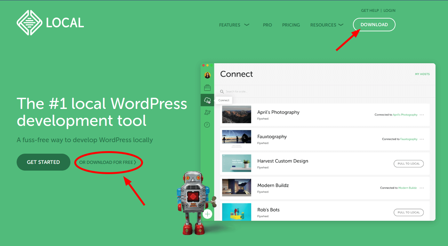Select the Local Sites stack icon in the sidebar

(x=207, y=88)
